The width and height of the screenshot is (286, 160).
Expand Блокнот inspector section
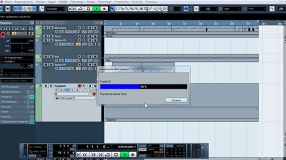17,116
